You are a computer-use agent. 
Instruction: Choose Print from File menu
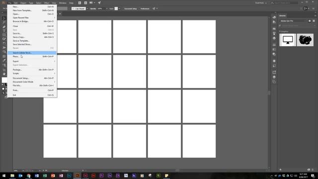(x=32, y=90)
